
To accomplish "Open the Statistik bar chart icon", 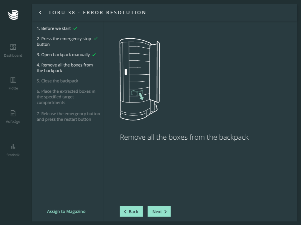I will 13,146.
